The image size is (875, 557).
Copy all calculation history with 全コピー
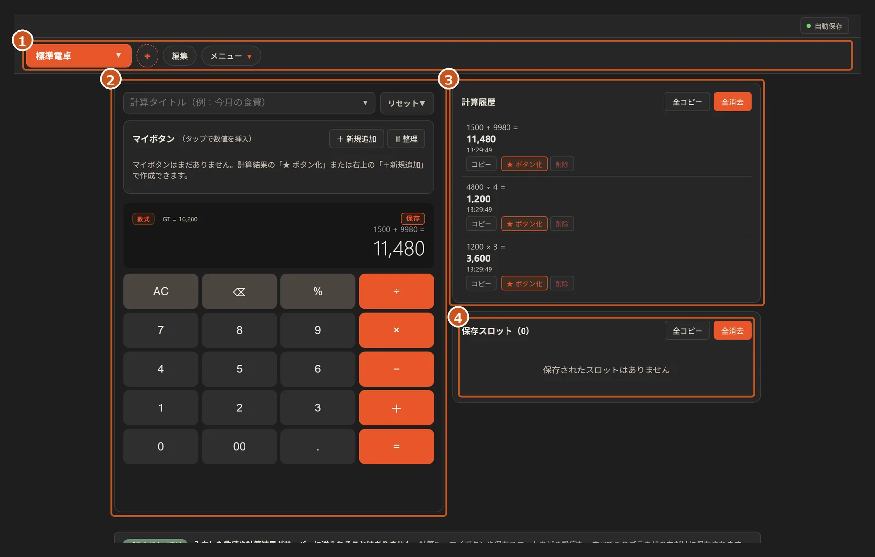tap(687, 102)
